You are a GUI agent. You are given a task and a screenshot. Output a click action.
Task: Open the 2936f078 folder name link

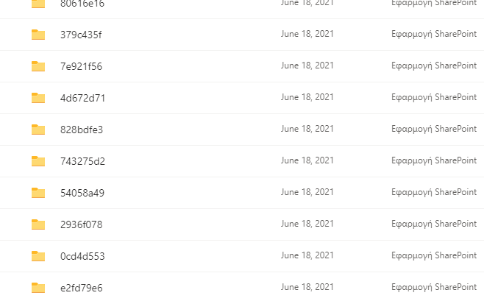coord(81,224)
